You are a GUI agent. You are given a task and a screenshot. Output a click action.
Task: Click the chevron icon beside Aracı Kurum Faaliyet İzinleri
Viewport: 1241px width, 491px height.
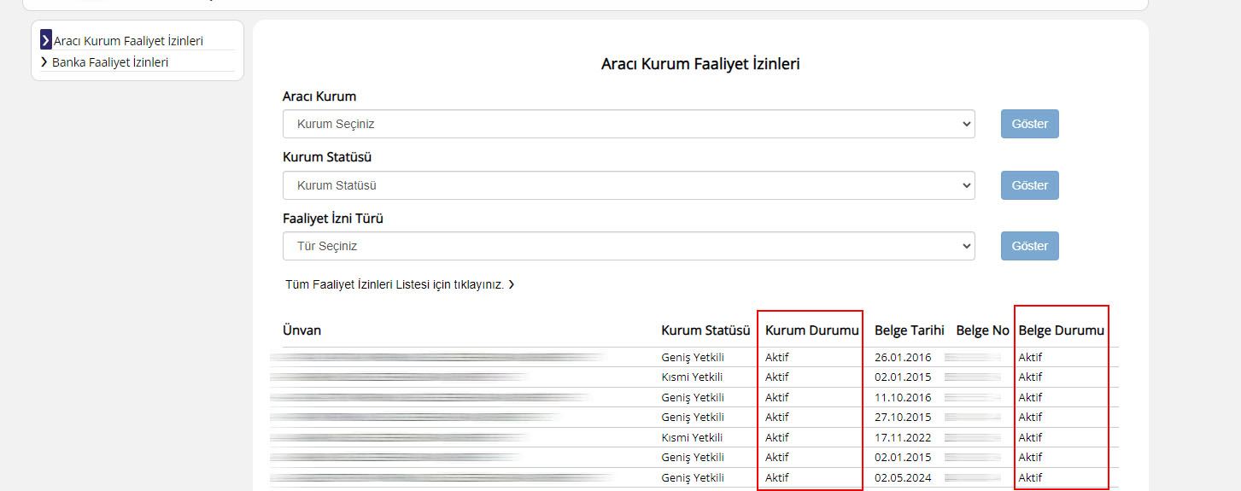coord(46,40)
